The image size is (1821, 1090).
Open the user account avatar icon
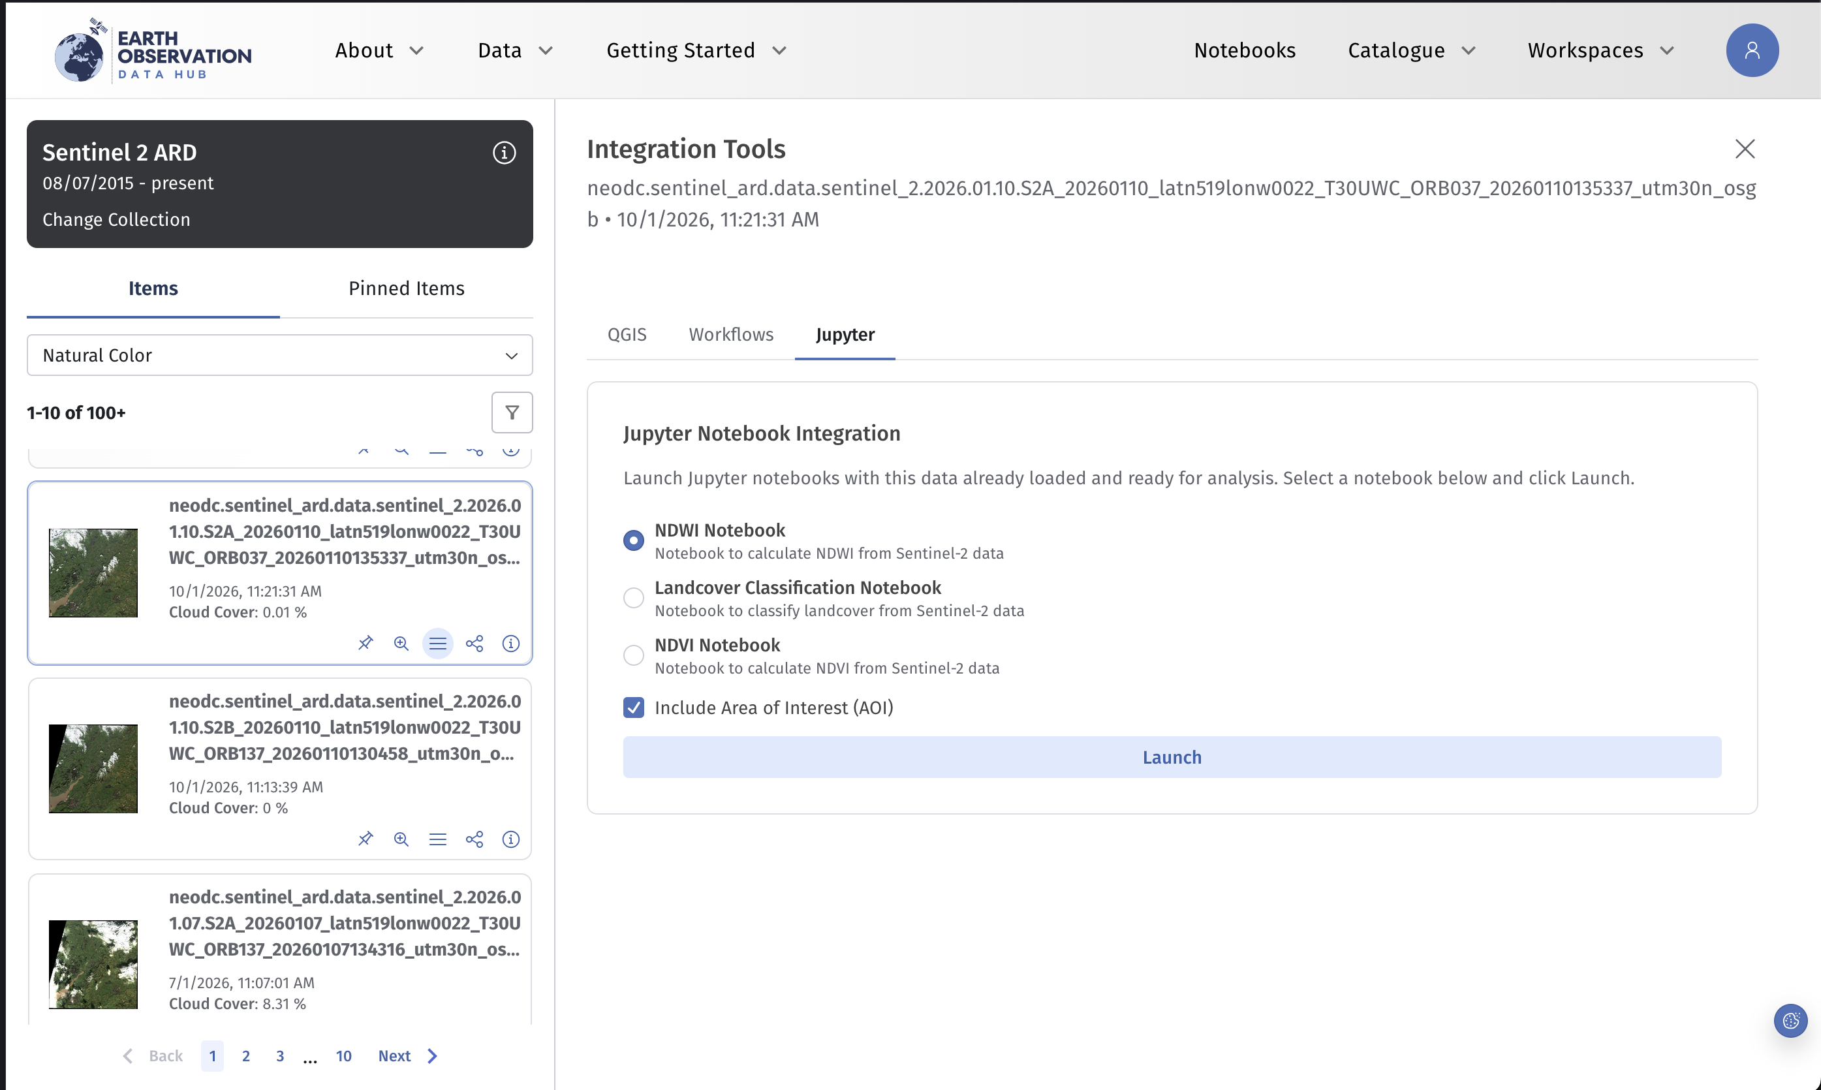pos(1752,50)
